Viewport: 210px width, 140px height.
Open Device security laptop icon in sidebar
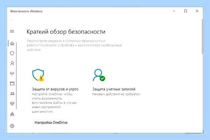[x=12, y=94]
